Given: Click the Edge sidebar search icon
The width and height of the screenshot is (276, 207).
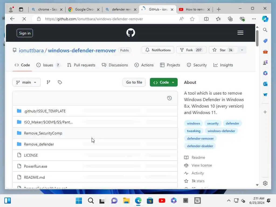Looking at the screenshot, I should [x=265, y=30].
